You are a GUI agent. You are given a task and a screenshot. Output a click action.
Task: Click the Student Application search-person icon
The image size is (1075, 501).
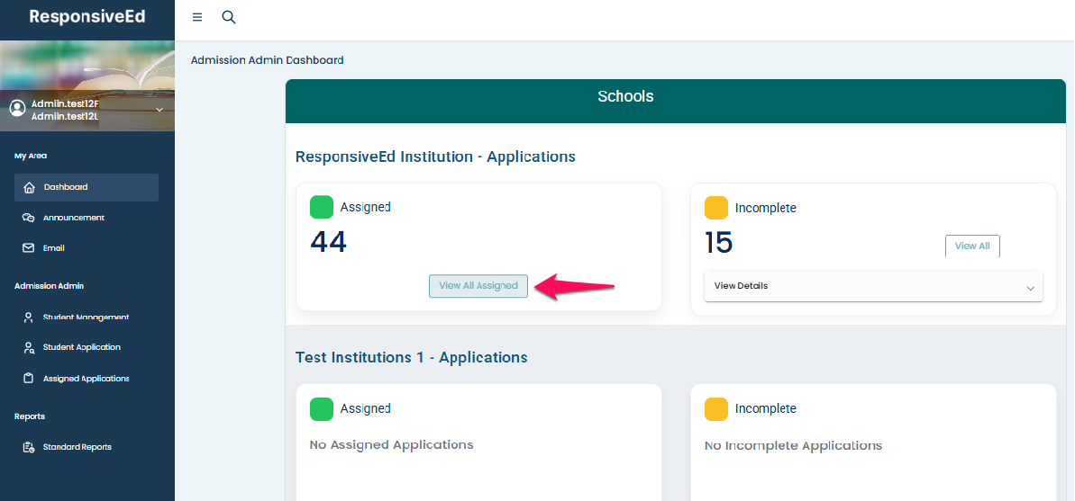[29, 347]
